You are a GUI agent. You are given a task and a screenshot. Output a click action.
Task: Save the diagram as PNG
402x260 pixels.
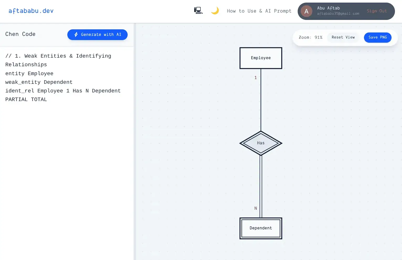pos(378,37)
